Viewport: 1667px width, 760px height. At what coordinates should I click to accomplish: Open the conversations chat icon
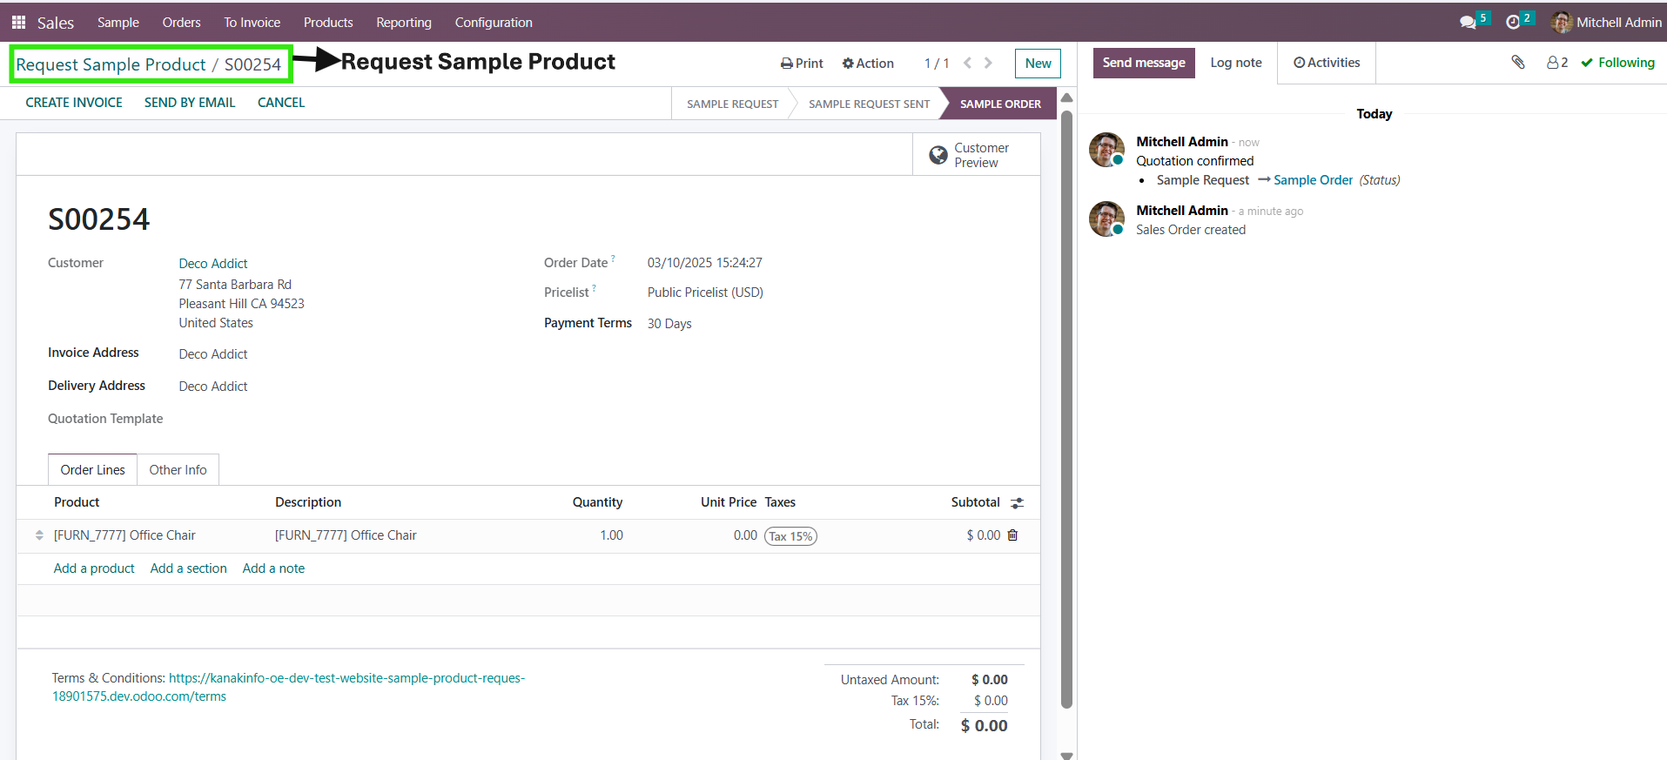pyautogui.click(x=1468, y=22)
